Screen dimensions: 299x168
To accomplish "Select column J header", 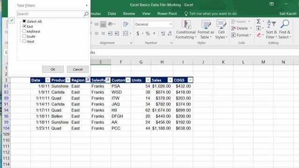I will tap(203, 62).
